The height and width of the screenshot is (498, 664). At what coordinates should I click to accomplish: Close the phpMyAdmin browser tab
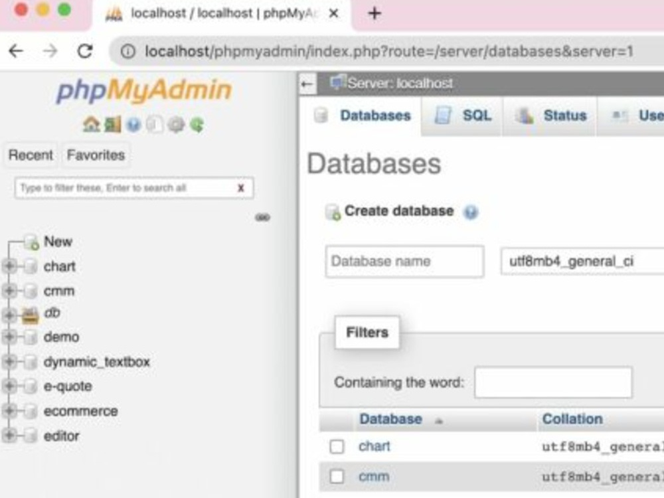pos(334,13)
